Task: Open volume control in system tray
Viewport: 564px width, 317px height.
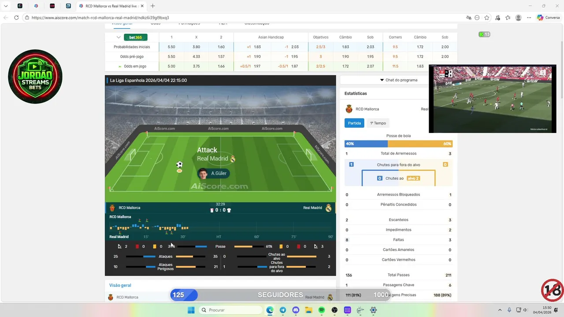Action: click(525, 310)
